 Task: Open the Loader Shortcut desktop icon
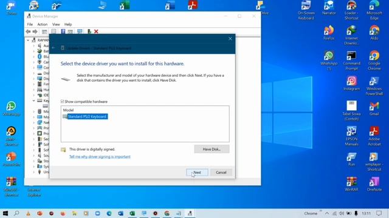point(351,10)
